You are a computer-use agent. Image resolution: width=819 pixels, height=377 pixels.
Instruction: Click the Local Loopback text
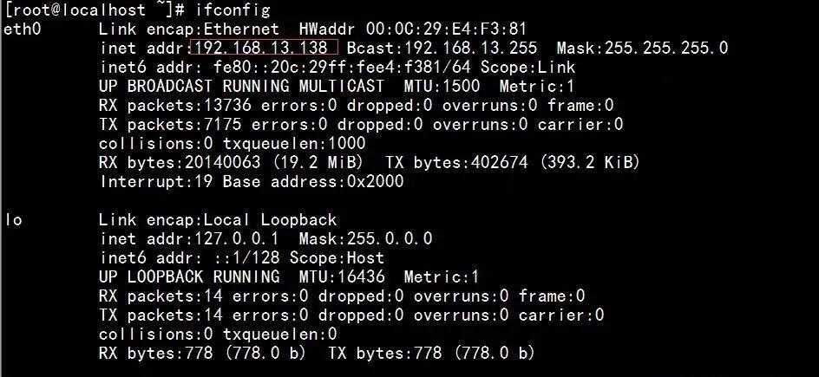270,219
